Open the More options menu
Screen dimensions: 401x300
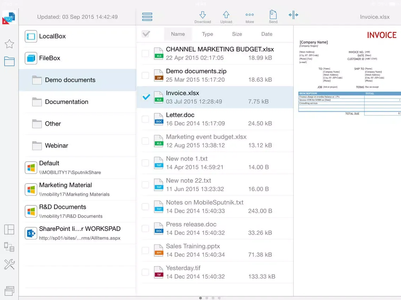coord(250,17)
